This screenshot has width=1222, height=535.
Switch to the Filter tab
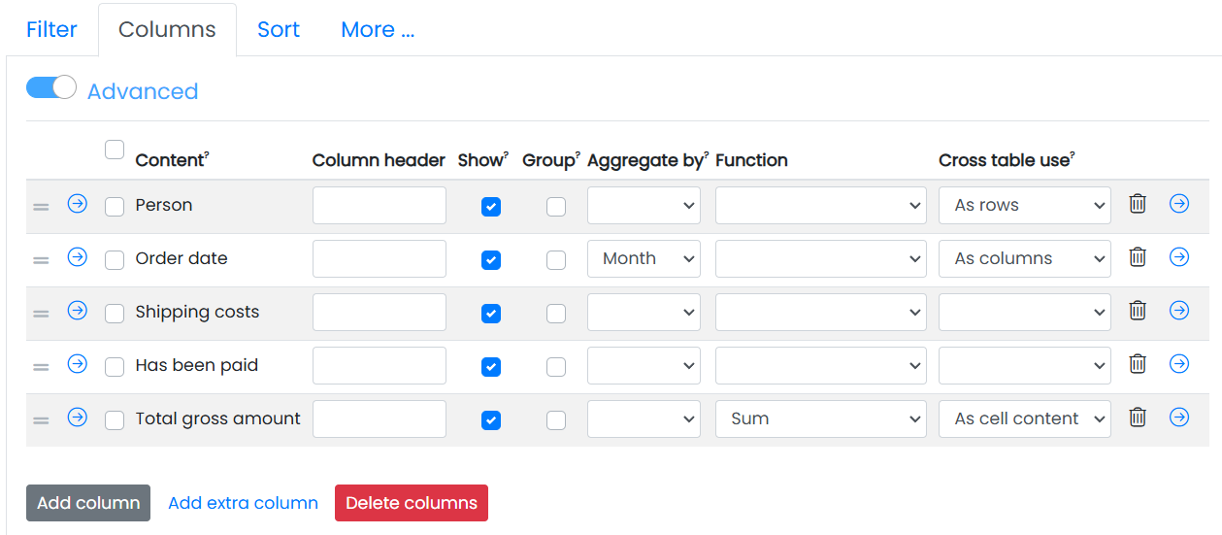pyautogui.click(x=51, y=30)
